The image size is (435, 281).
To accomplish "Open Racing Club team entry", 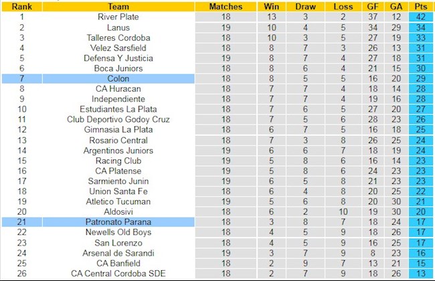I will click(x=118, y=161).
